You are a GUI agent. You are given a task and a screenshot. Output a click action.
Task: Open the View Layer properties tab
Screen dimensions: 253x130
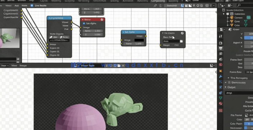(221, 54)
